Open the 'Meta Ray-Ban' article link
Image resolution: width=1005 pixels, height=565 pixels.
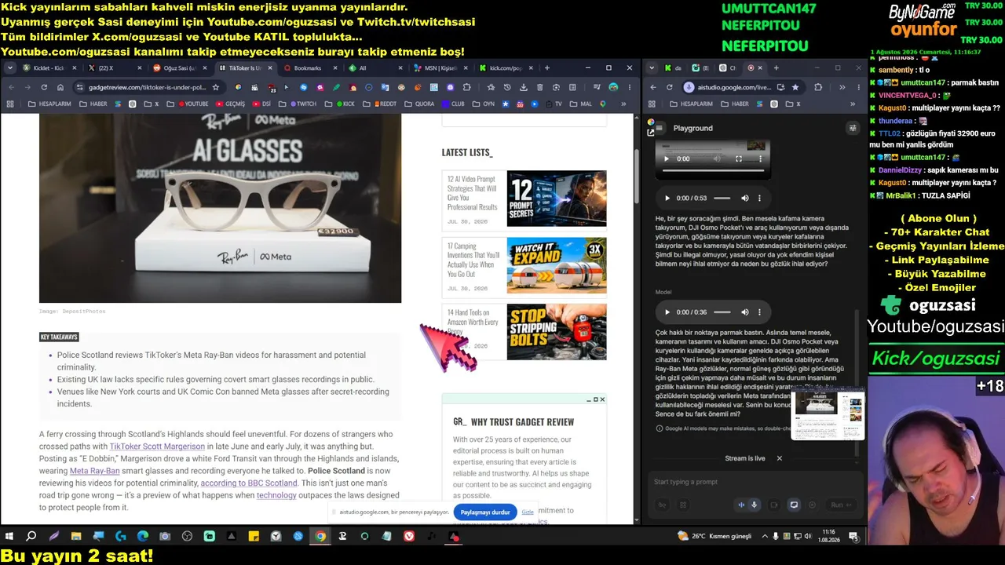pyautogui.click(x=95, y=471)
